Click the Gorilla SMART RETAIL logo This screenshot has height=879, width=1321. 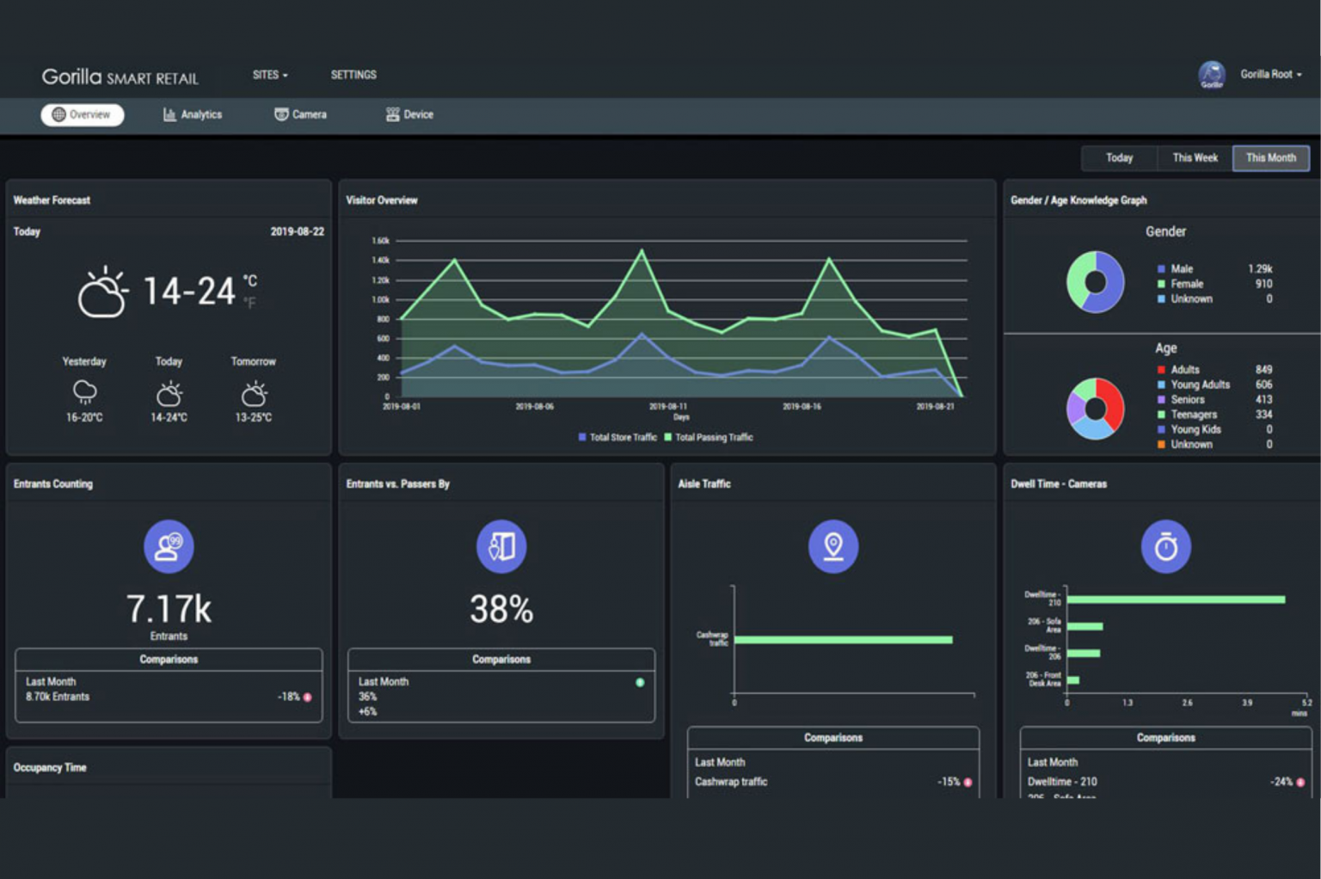coord(120,77)
